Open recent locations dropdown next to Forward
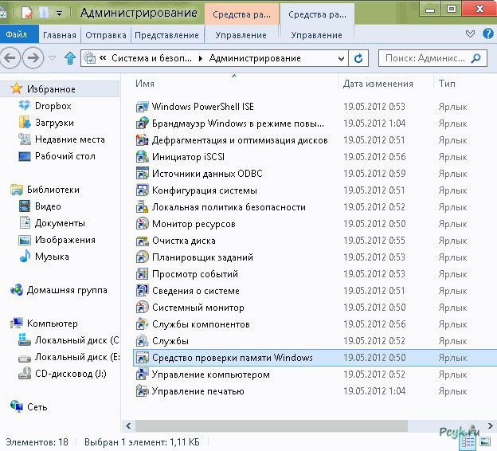497x451 pixels. 53,58
